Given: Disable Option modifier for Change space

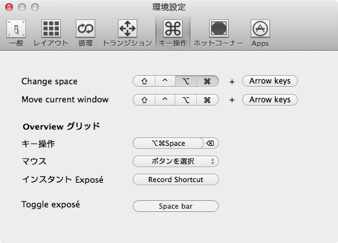Looking at the screenshot, I should tap(186, 81).
